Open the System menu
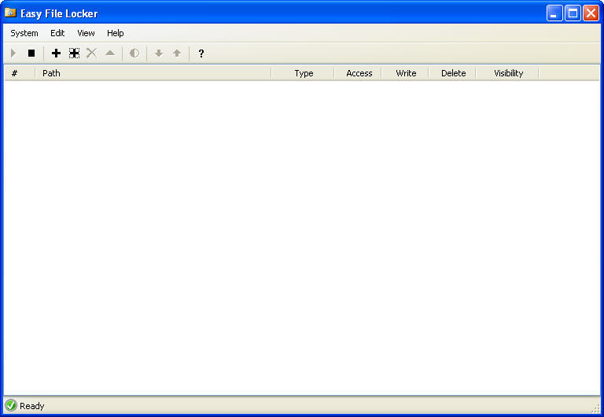Screen dimensions: 604x417 (24, 33)
